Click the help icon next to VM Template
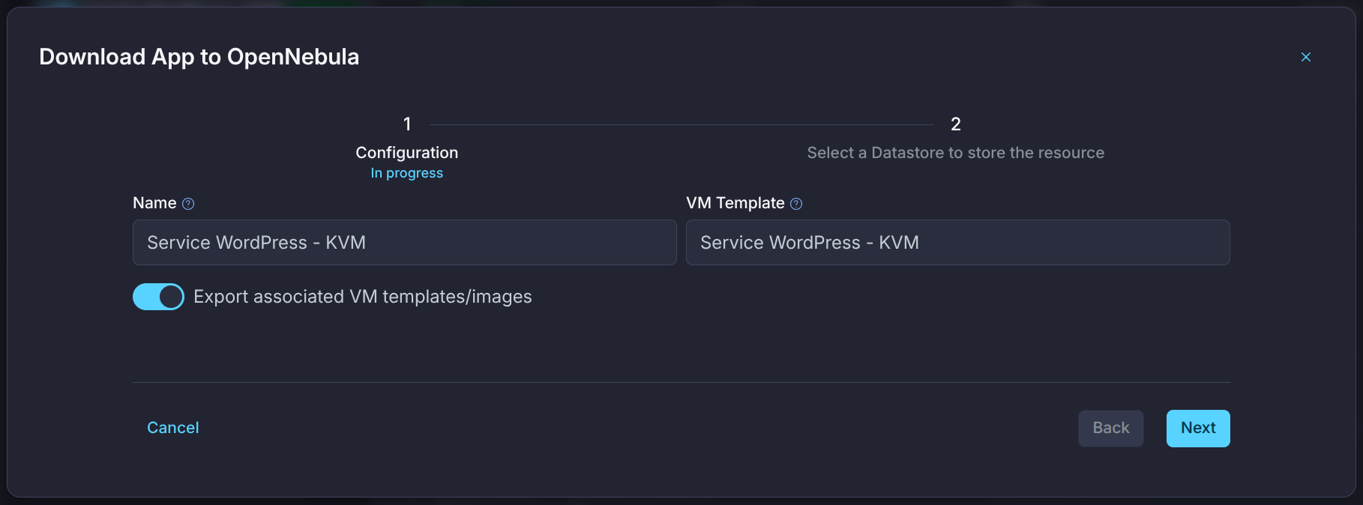This screenshot has height=505, width=1363. coord(796,204)
